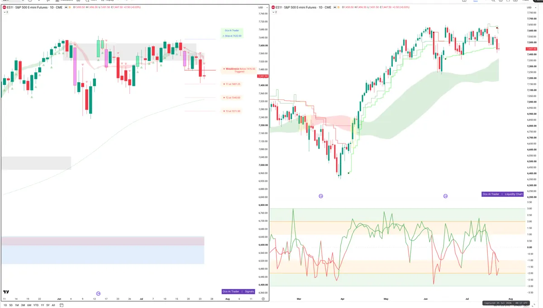This screenshot has height=308, width=543.
Task: Click the 'Weakness Below 7476.50 Triggered' label
Action: point(239,70)
